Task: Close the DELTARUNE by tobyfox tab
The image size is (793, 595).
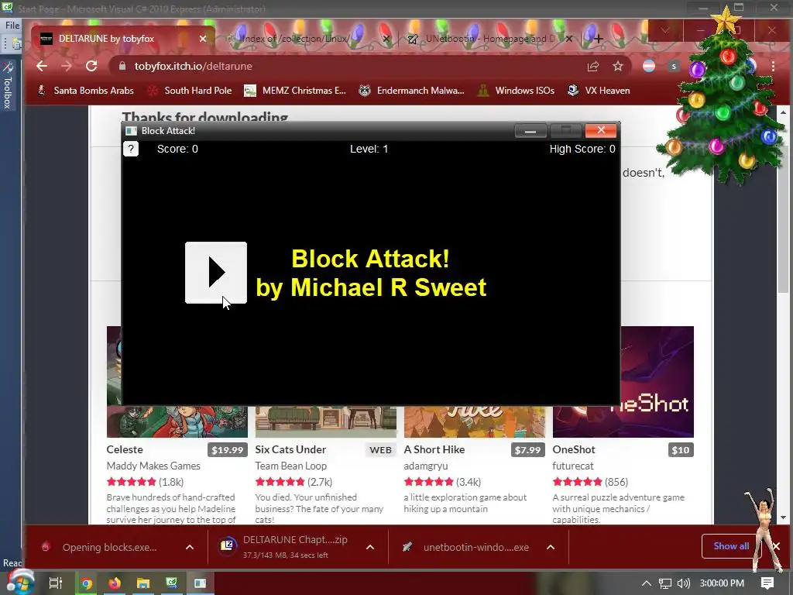Action: pyautogui.click(x=203, y=39)
